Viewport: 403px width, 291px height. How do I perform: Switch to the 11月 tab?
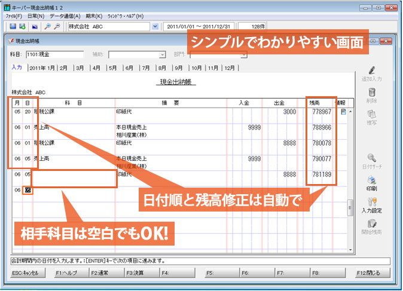click(x=213, y=68)
